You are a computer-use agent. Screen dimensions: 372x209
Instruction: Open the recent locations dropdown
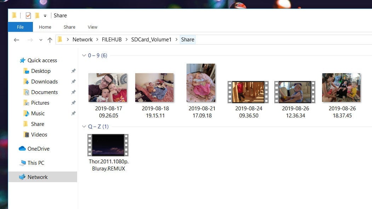41,40
